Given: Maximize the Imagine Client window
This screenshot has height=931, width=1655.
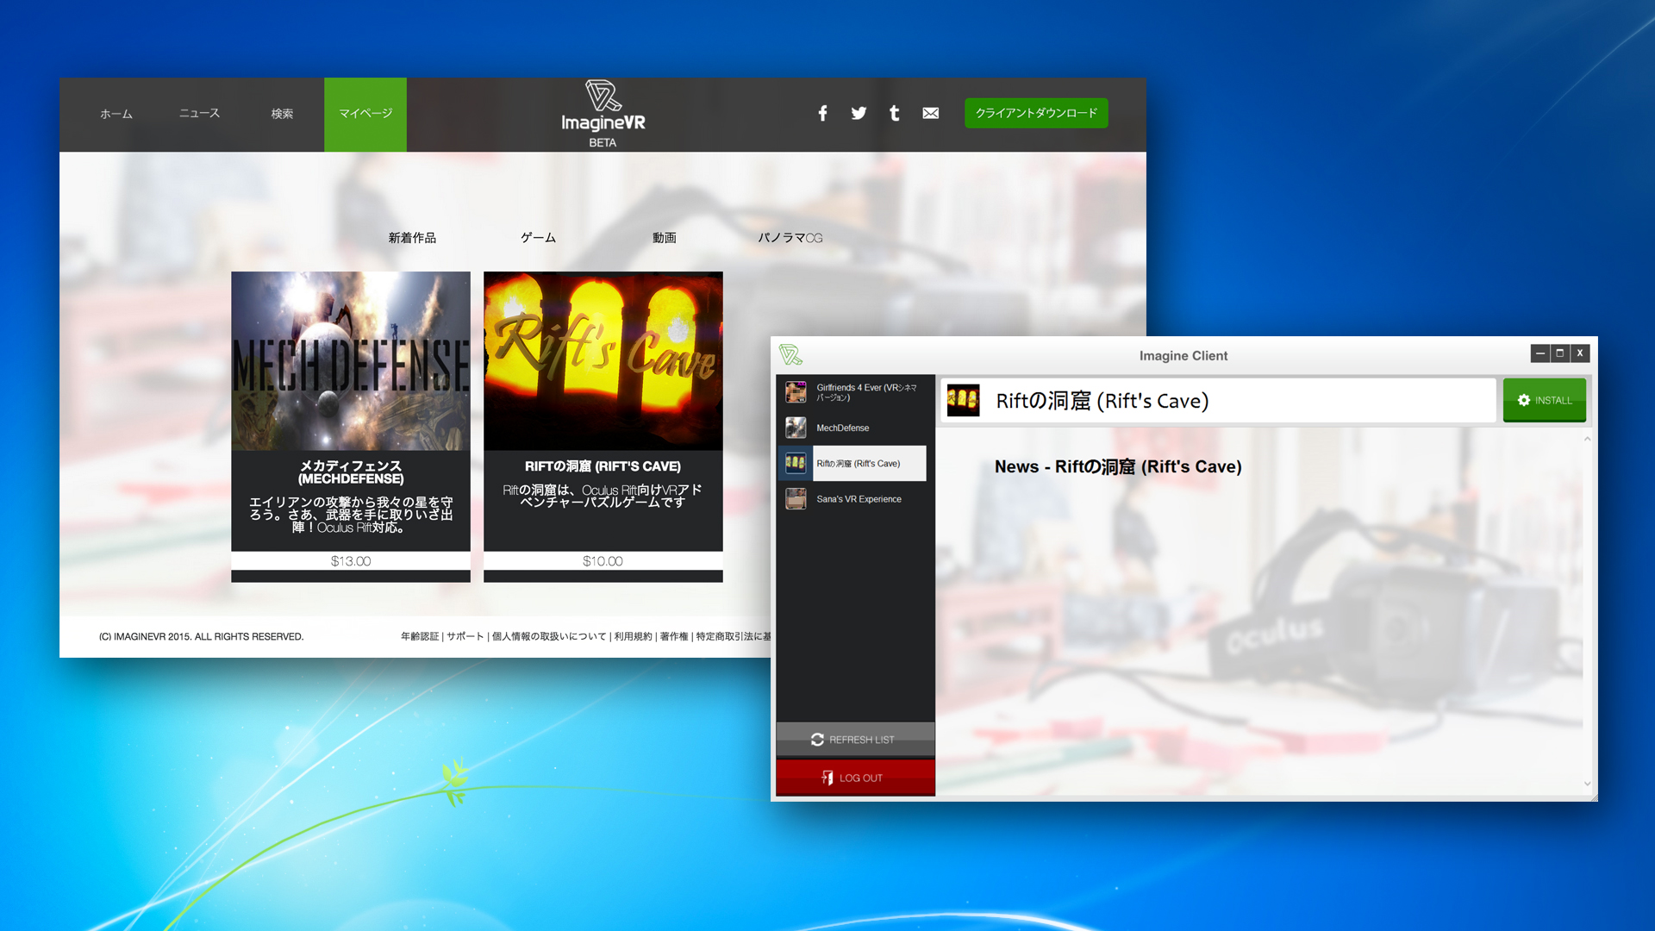Looking at the screenshot, I should click(x=1560, y=353).
